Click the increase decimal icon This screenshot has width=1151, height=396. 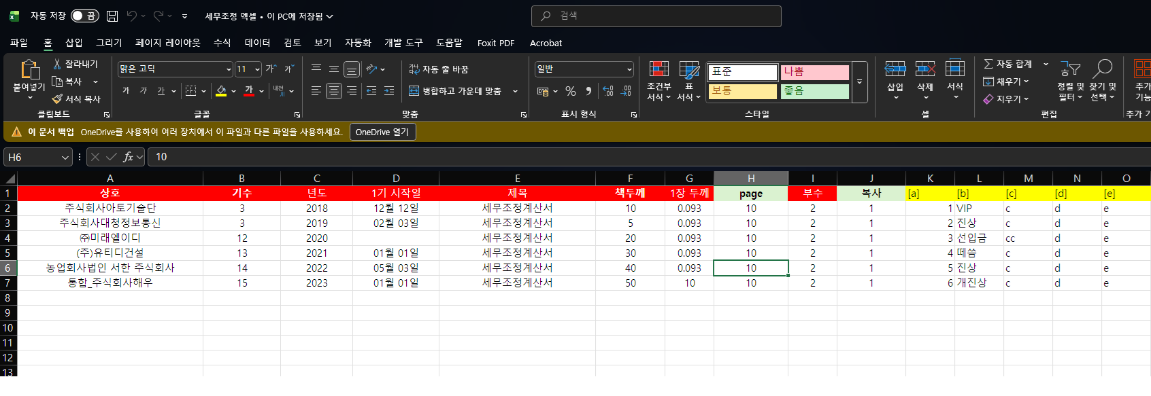click(x=608, y=91)
